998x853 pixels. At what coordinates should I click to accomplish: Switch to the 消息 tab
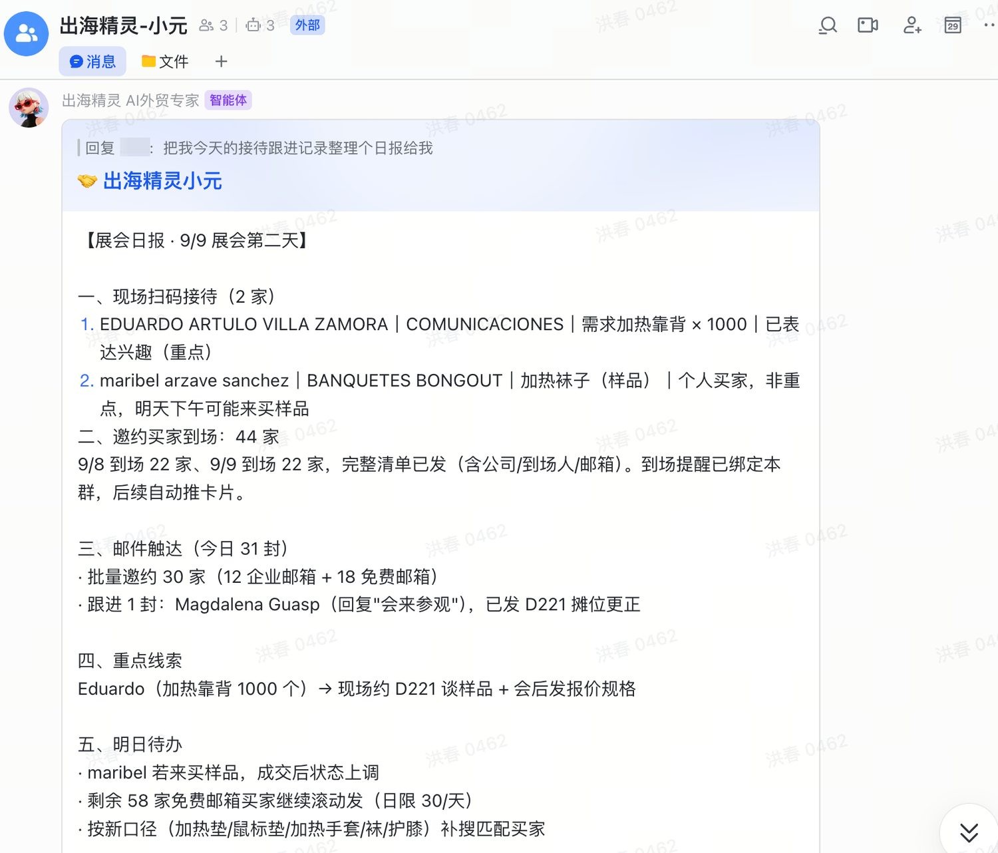92,61
